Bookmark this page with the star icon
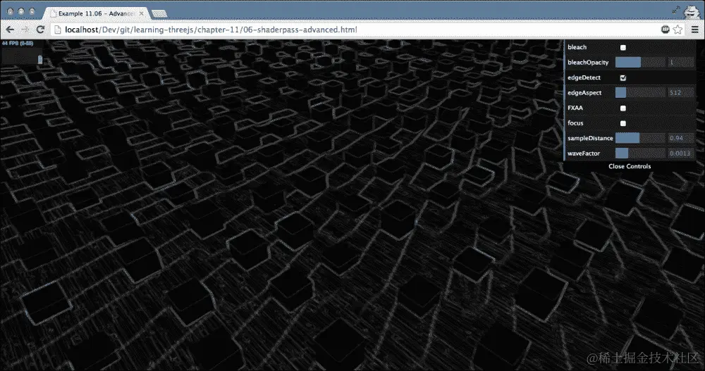The height and width of the screenshot is (371, 705). pyautogui.click(x=678, y=30)
